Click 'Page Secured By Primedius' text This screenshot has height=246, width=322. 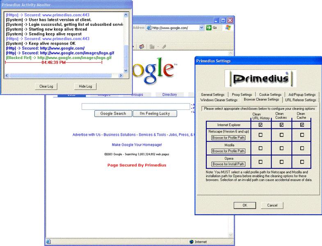point(137,165)
